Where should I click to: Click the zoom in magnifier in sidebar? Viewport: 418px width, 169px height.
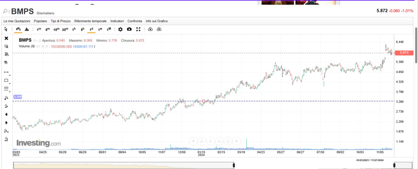pos(6,98)
